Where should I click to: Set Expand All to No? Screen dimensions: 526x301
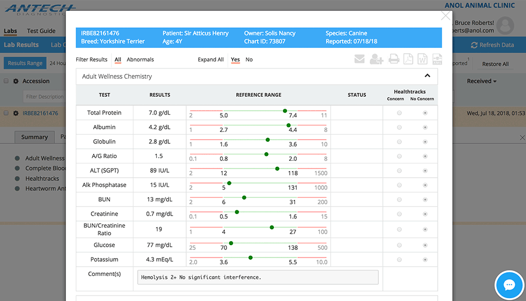249,60
